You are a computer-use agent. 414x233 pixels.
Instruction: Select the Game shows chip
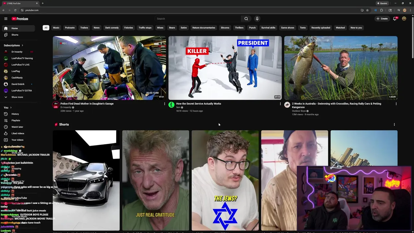point(288,28)
